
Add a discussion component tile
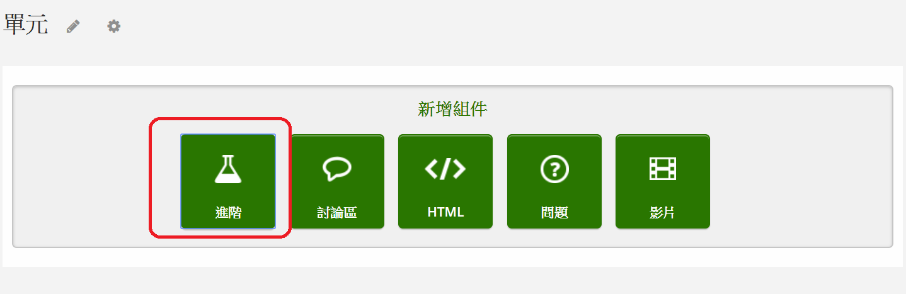coord(337,181)
